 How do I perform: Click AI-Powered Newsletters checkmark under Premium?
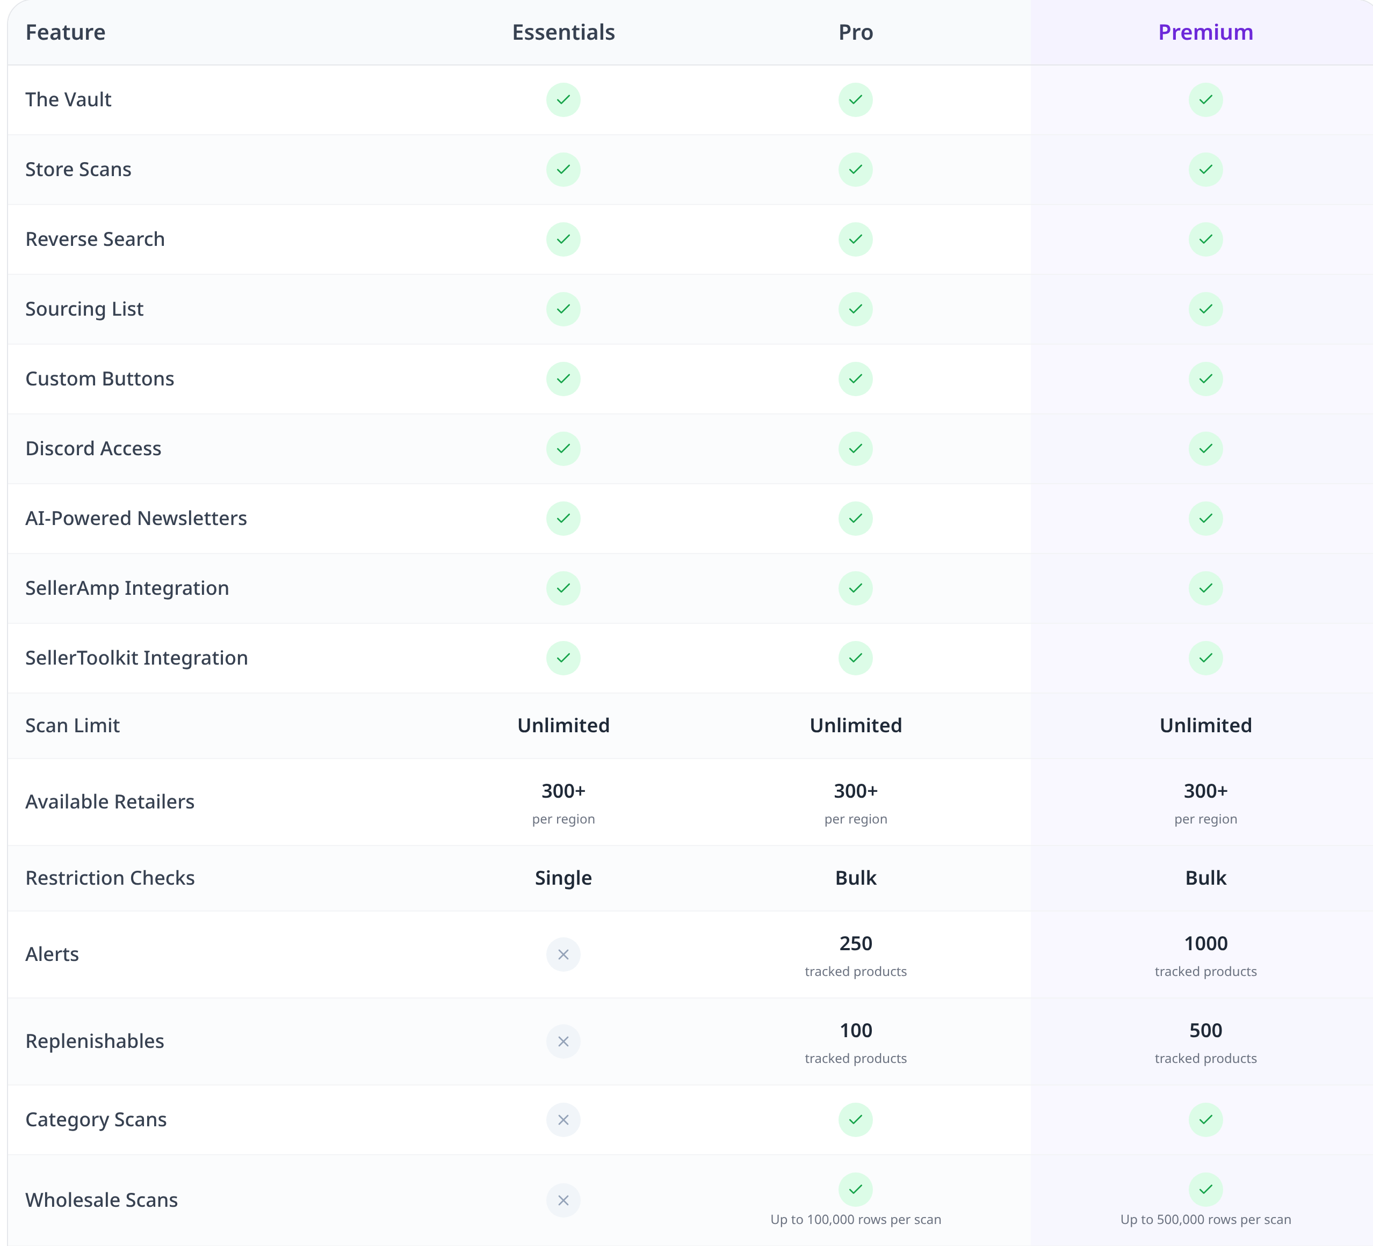1205,519
